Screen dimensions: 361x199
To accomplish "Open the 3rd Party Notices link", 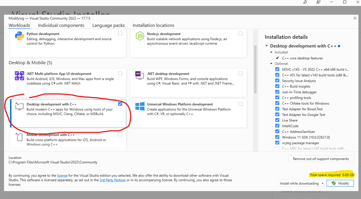I will click(x=112, y=180).
